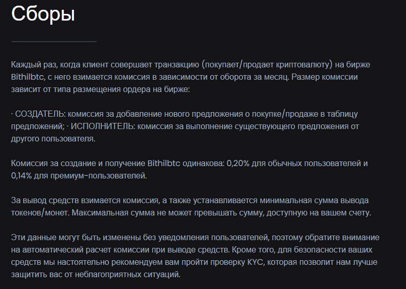This screenshot has width=406, height=289.
Task: Click the 0,20% fee value
Action: 238,164
